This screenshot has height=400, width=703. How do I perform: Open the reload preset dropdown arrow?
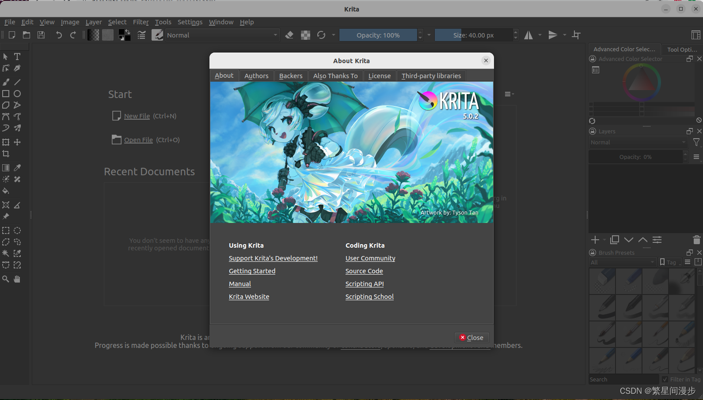(334, 35)
